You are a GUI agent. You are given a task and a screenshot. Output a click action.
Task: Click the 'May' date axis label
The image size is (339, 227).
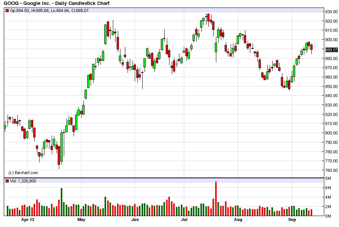point(81,220)
